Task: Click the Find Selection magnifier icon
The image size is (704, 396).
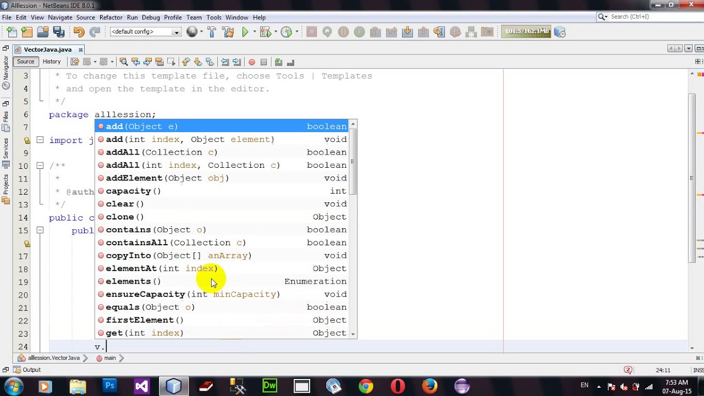Action: click(x=124, y=62)
